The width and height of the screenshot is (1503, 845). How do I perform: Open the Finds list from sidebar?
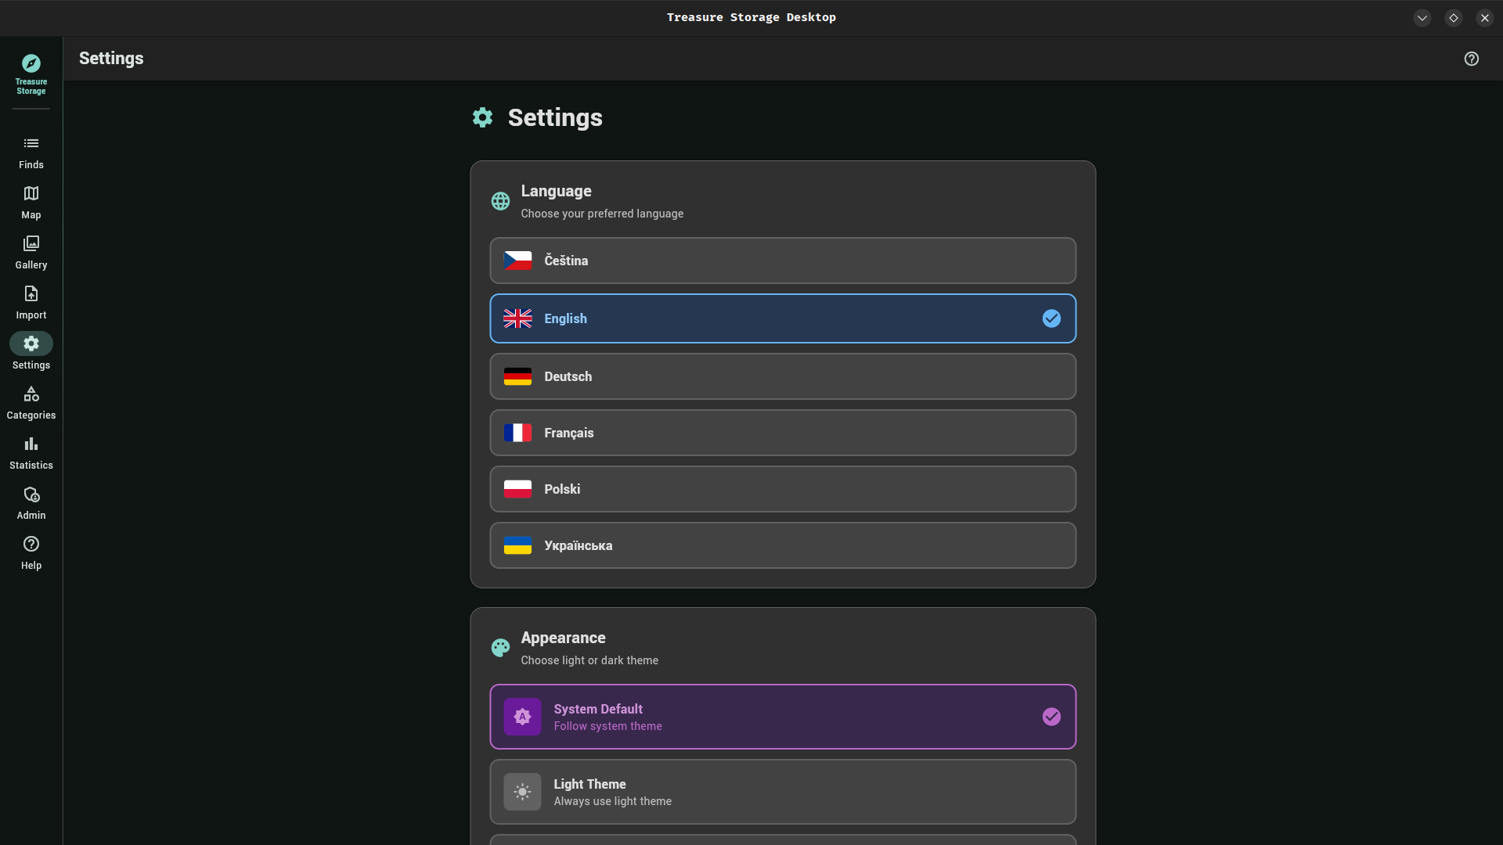31,152
